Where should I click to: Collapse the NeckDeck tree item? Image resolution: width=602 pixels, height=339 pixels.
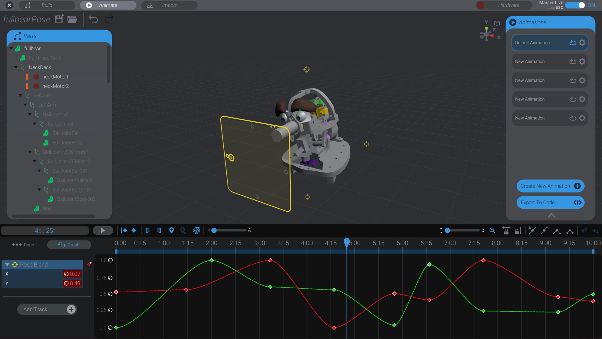16,67
